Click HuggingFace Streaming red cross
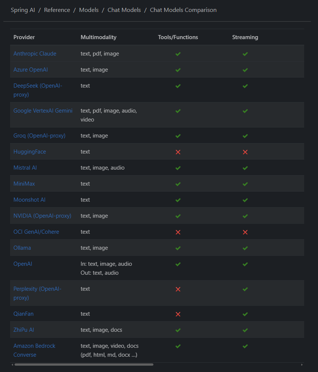Viewport: 318px width, 372px height. pyautogui.click(x=245, y=152)
